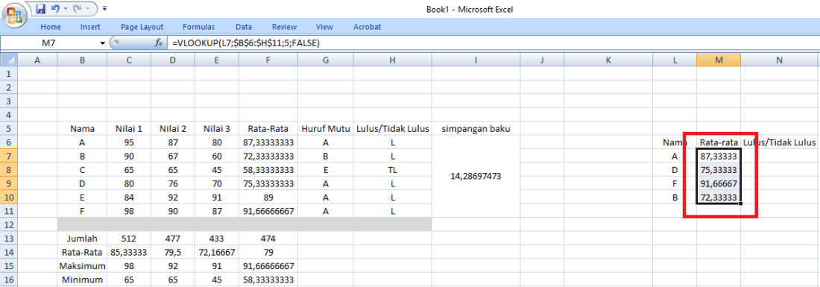Save the workbook using Quick Access icon
This screenshot has height=287, width=820.
(x=41, y=9)
